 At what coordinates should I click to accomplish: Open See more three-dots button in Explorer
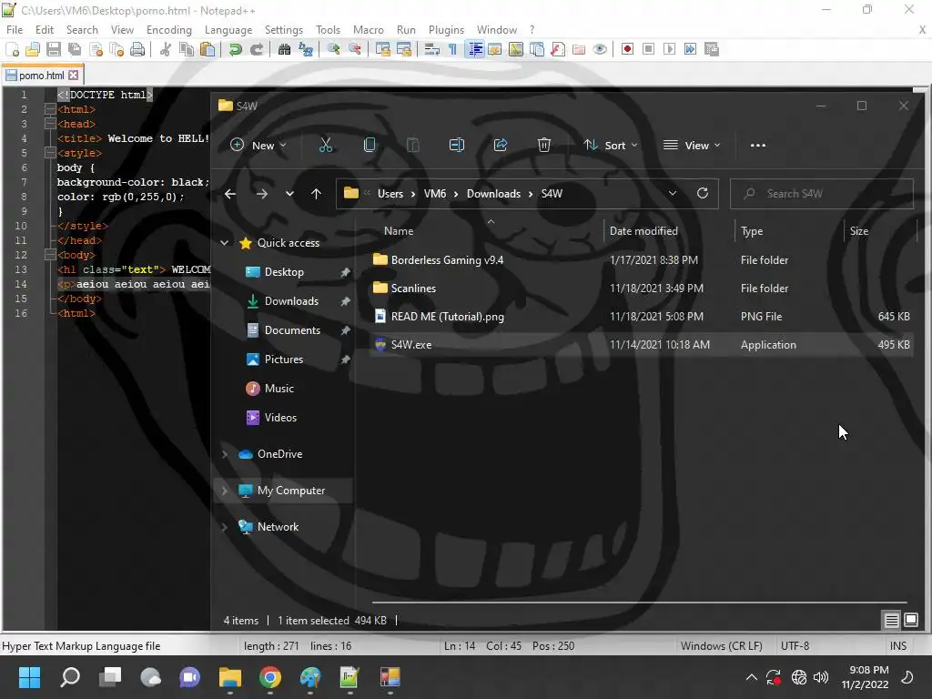(758, 145)
